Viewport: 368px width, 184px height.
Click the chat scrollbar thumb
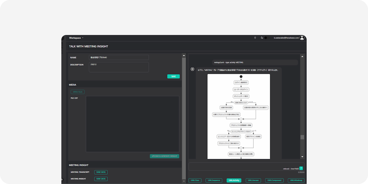click(x=302, y=137)
